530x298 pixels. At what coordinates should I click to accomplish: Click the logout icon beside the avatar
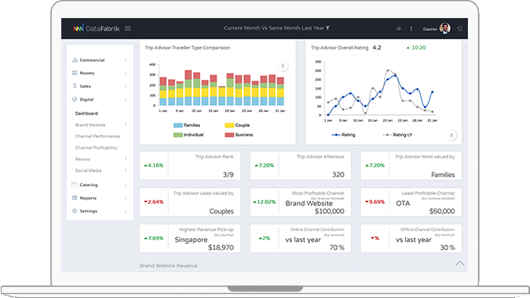point(459,29)
